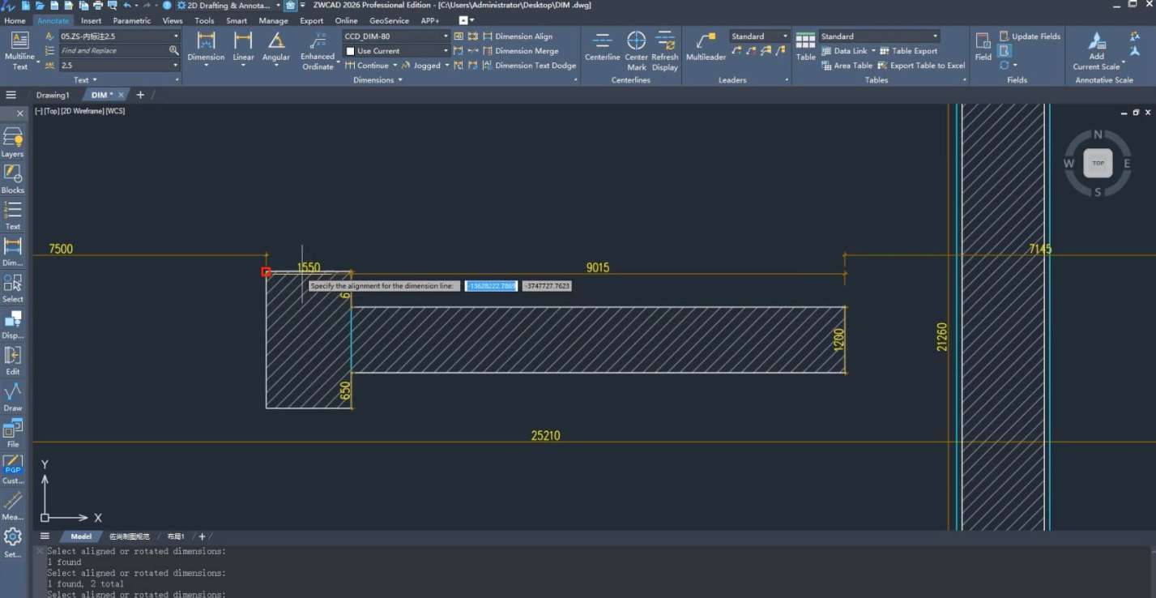The image size is (1156, 598).
Task: Expand the CCD_DIM-80 dimension style dropdown
Action: click(446, 36)
